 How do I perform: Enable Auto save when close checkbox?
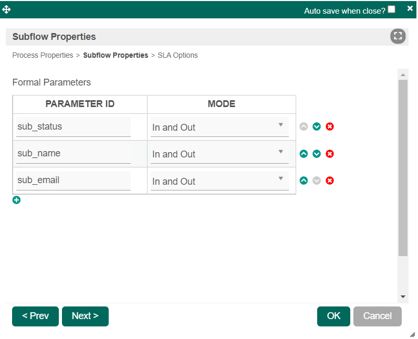(392, 9)
